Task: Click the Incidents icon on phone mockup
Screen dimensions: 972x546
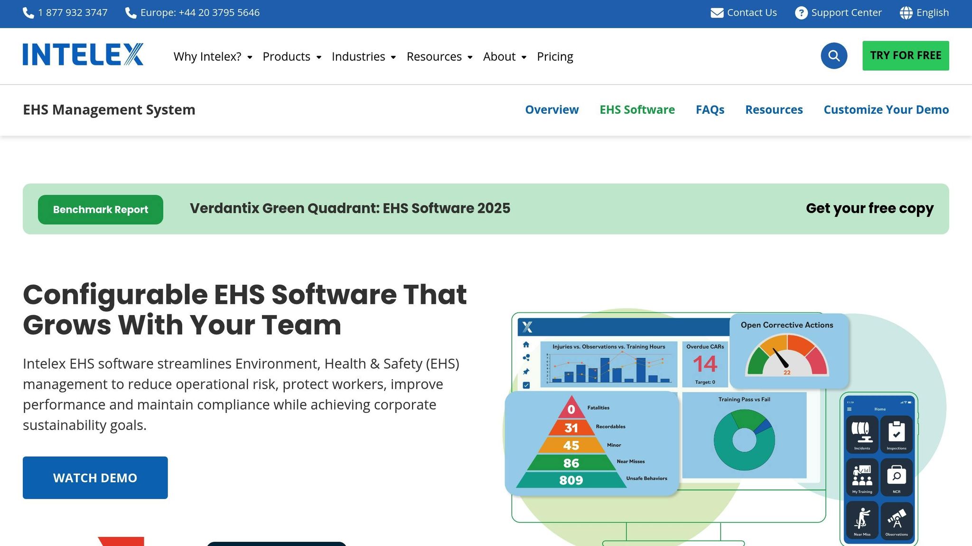Action: pos(862,434)
